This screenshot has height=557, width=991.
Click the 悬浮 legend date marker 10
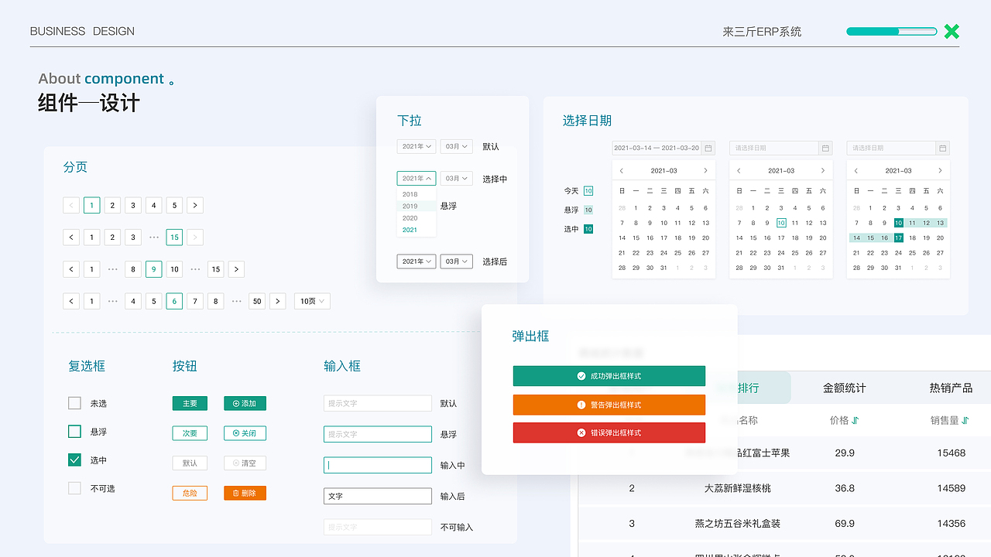[588, 210]
